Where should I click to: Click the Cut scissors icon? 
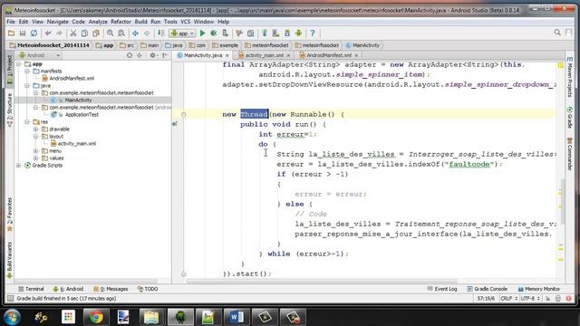[73, 34]
